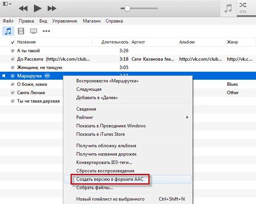Image resolution: width=256 pixels, height=204 pixels.
Task: Choose Создать версию в формате AAC
Action: (128, 179)
